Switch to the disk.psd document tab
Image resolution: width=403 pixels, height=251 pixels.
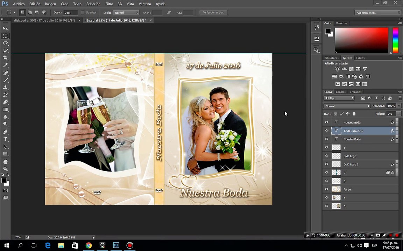click(x=44, y=20)
